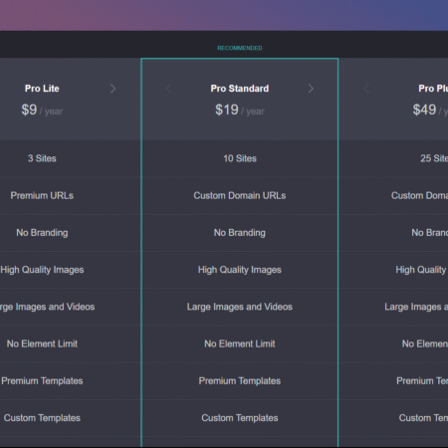This screenshot has height=448, width=448.
Task: Click 'Custom Domain URLs' in Pro Standard column
Action: pyautogui.click(x=240, y=195)
